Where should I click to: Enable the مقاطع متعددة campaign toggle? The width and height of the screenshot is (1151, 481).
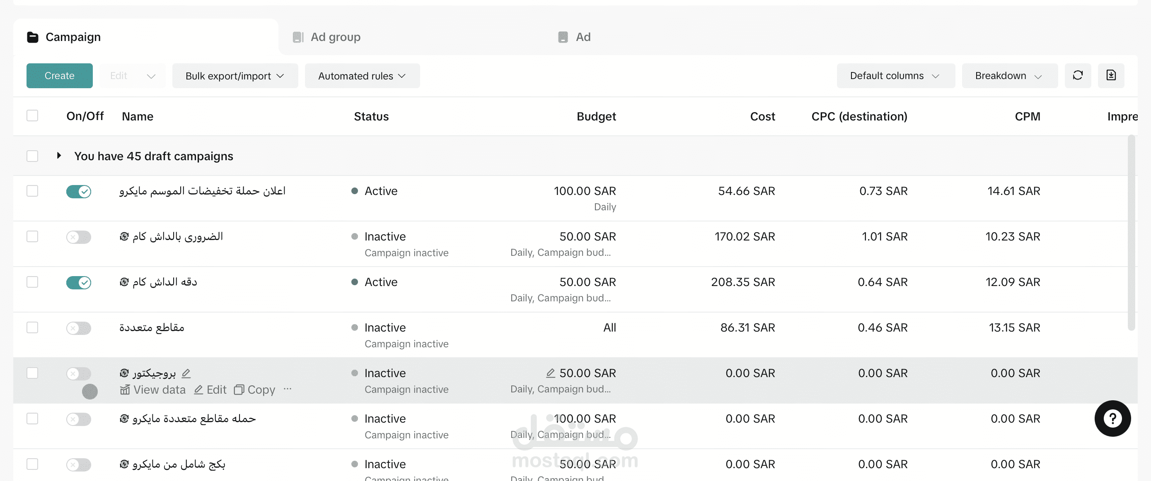tap(79, 328)
